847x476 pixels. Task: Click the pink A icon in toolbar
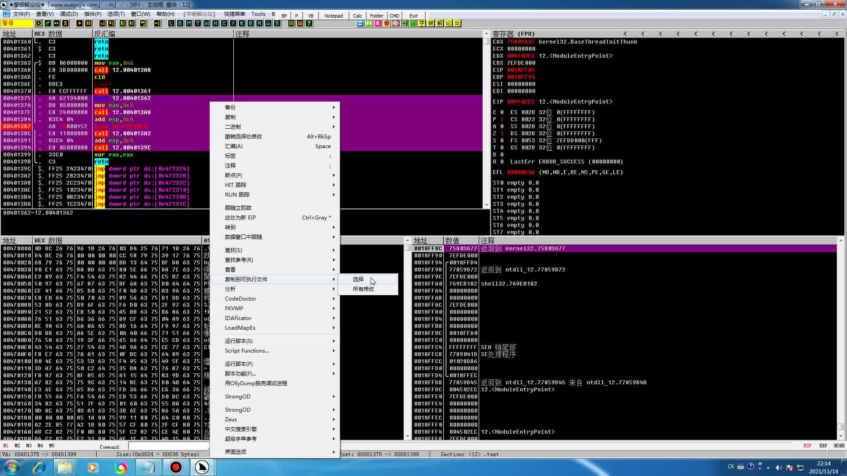pyautogui.click(x=378, y=23)
